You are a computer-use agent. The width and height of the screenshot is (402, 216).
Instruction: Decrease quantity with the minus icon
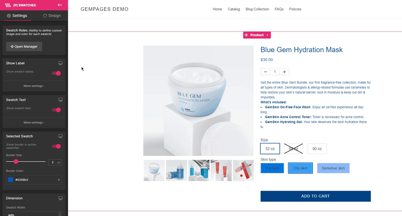265,72
